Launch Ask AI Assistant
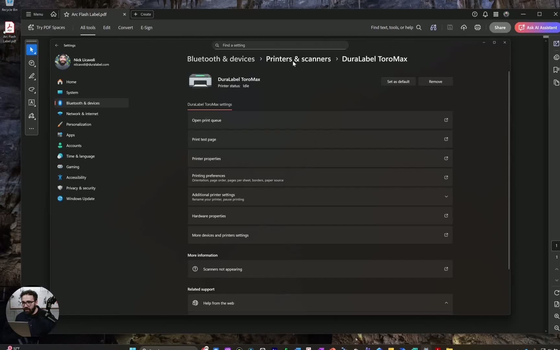The image size is (560, 350). click(x=538, y=28)
